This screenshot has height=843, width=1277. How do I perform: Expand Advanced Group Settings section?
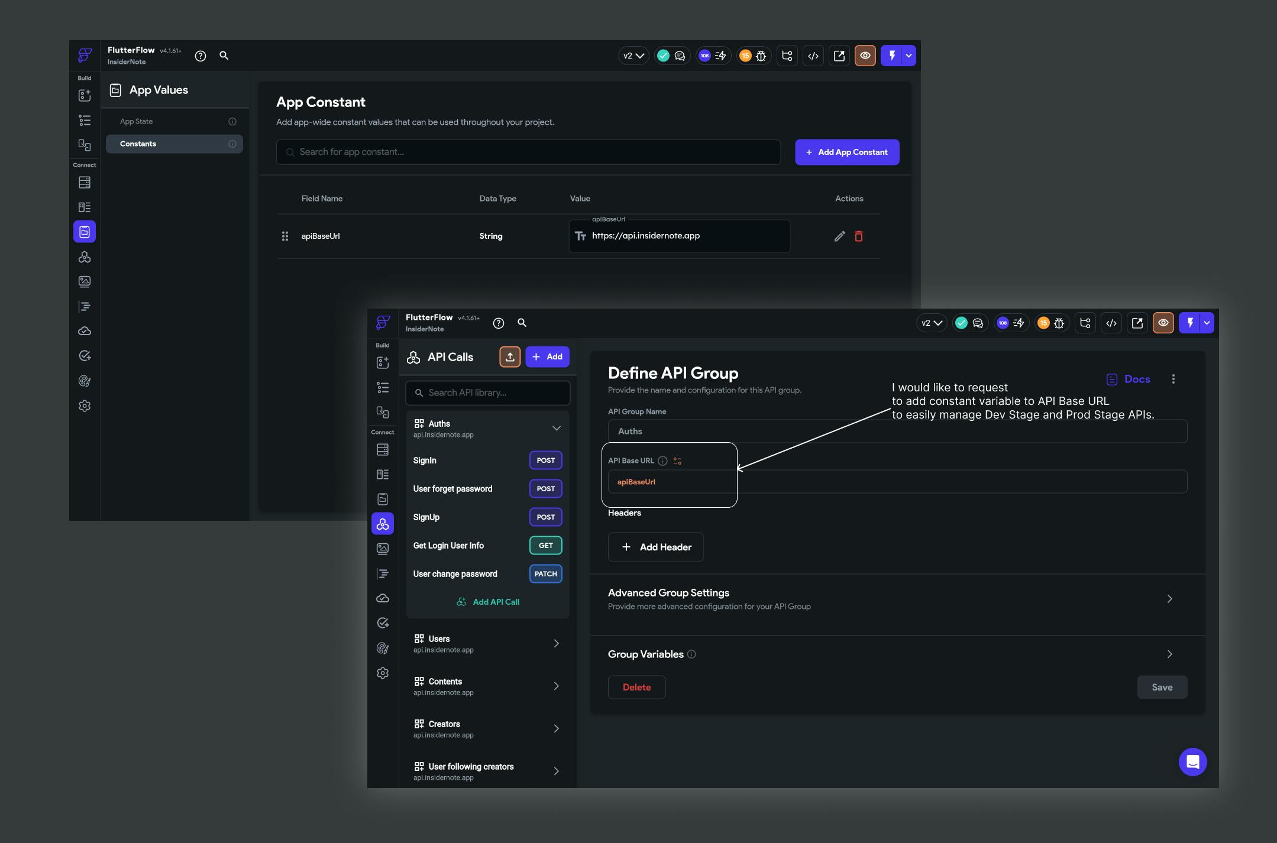click(x=1169, y=599)
